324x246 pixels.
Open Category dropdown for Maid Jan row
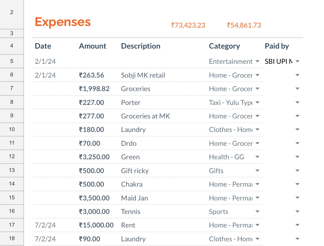pos(257,198)
